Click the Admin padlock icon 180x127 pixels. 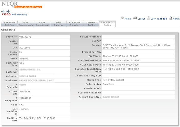pos(171,18)
